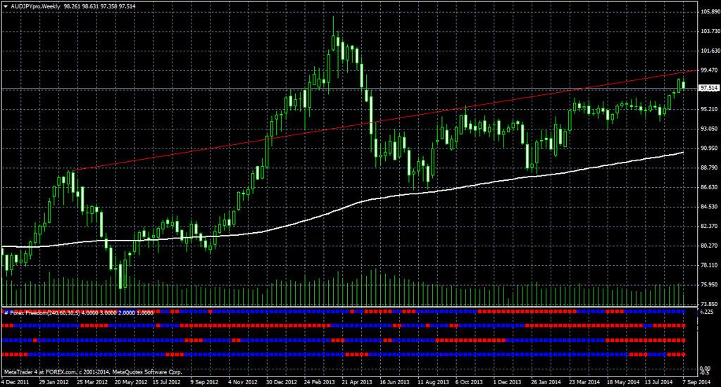721x387 pixels.
Task: Click the 105.890 price scale label
Action: 708,12
